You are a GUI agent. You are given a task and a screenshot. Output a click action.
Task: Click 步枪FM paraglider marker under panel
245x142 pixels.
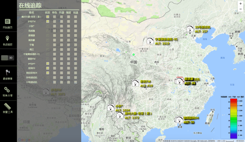[46, 92]
